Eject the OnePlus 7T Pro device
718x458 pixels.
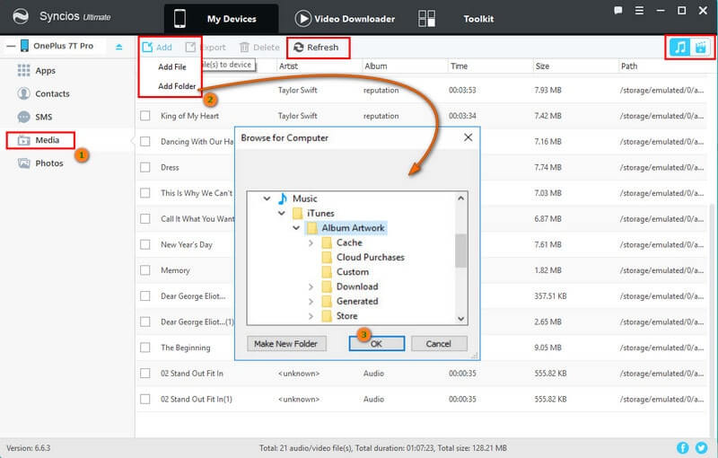119,47
